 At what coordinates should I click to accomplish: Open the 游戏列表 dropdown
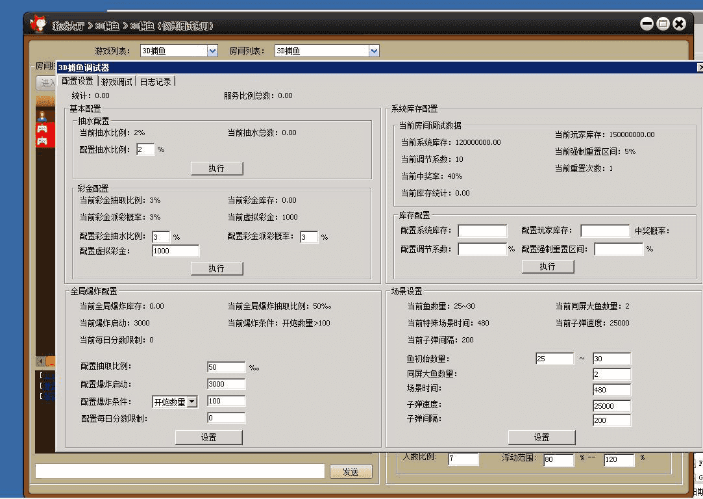[x=212, y=51]
